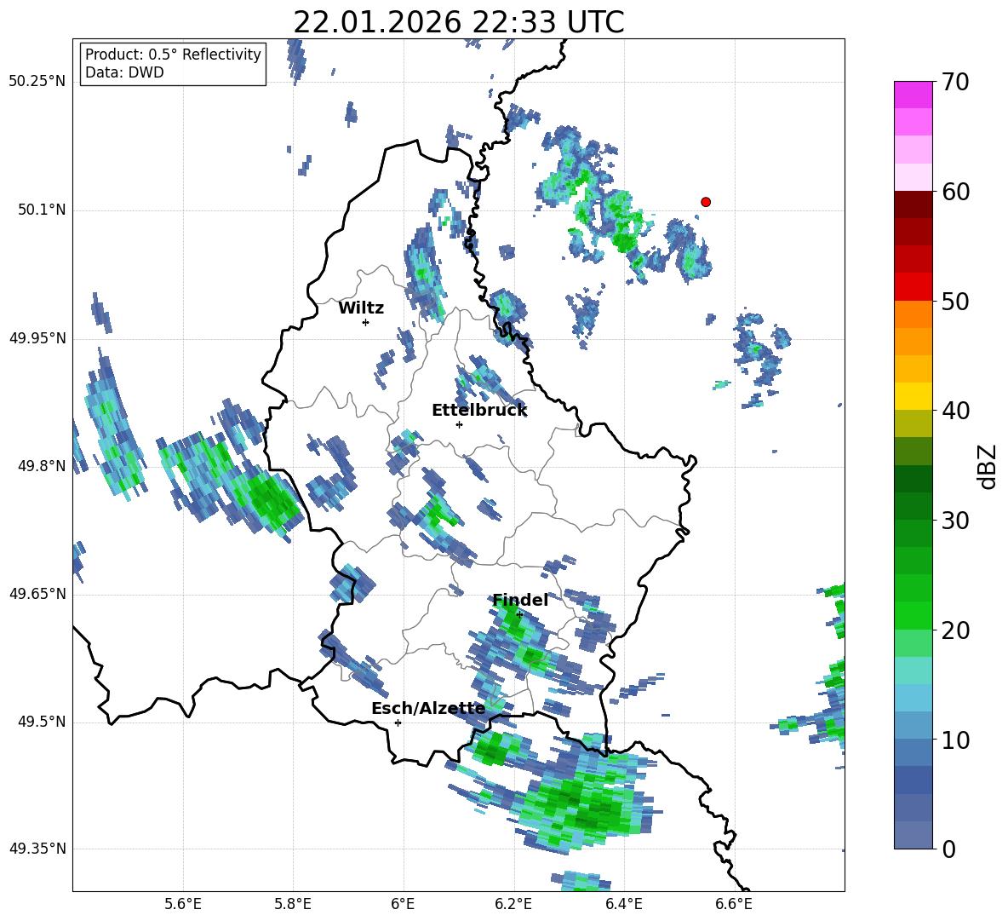Click the magenta top segment of colorbar

click(x=913, y=95)
